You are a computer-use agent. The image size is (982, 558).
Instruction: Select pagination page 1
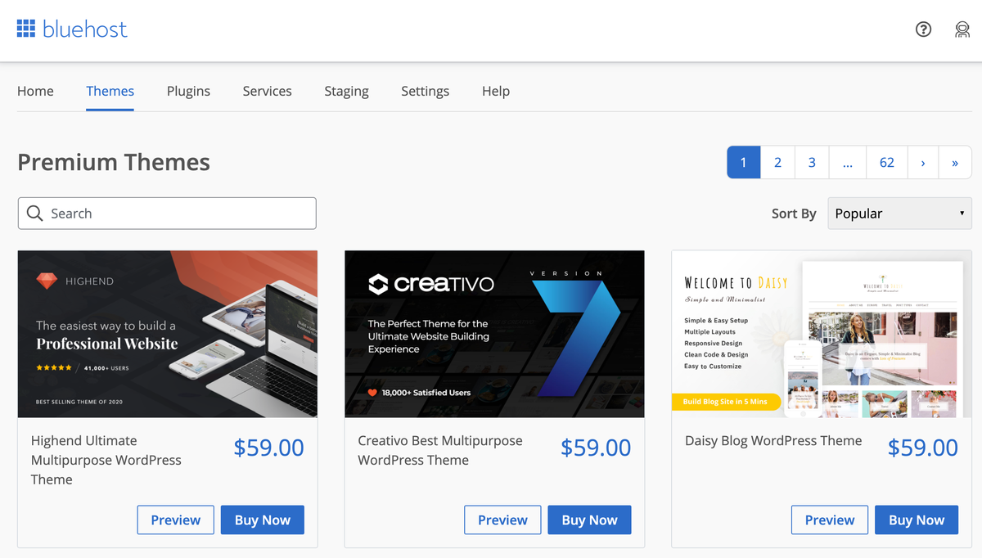click(x=744, y=162)
